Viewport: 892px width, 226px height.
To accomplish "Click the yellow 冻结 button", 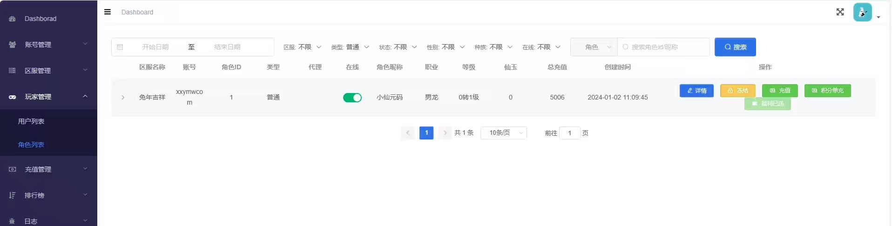I will (x=737, y=91).
